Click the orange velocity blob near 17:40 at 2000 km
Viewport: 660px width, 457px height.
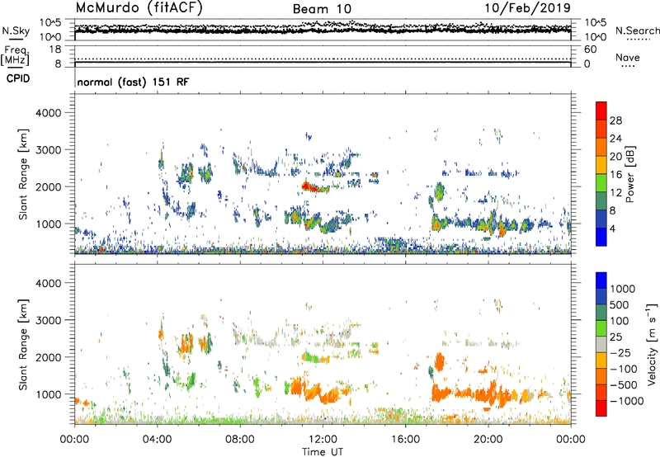point(440,362)
